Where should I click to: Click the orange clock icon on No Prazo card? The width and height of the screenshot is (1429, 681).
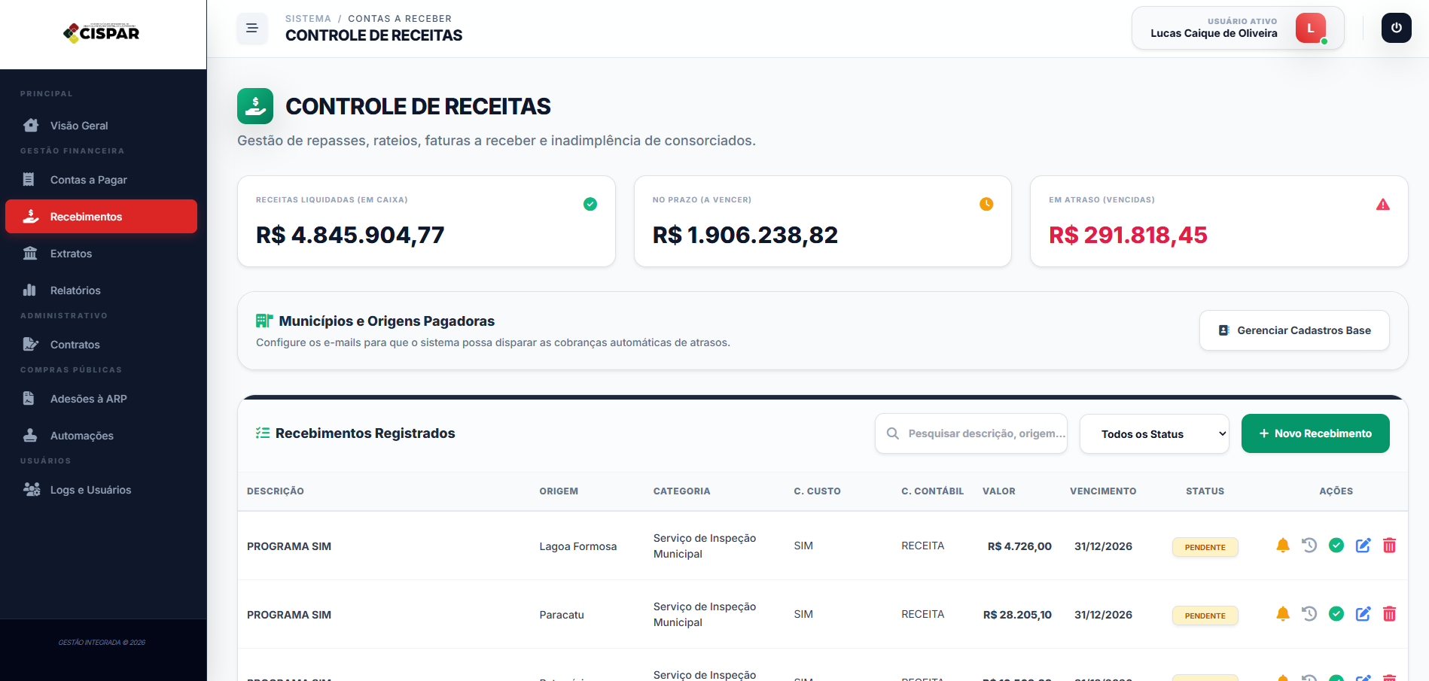pyautogui.click(x=986, y=204)
